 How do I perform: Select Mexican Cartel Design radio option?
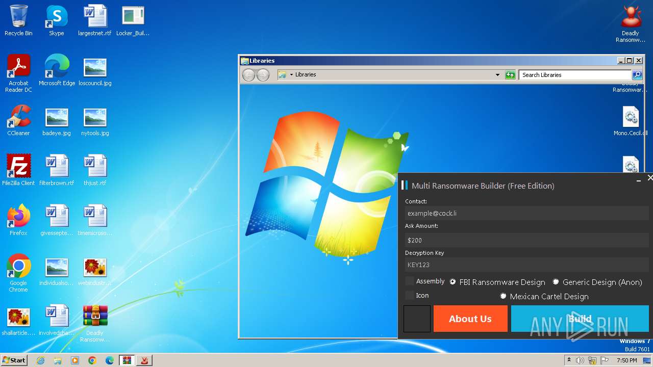coord(504,296)
